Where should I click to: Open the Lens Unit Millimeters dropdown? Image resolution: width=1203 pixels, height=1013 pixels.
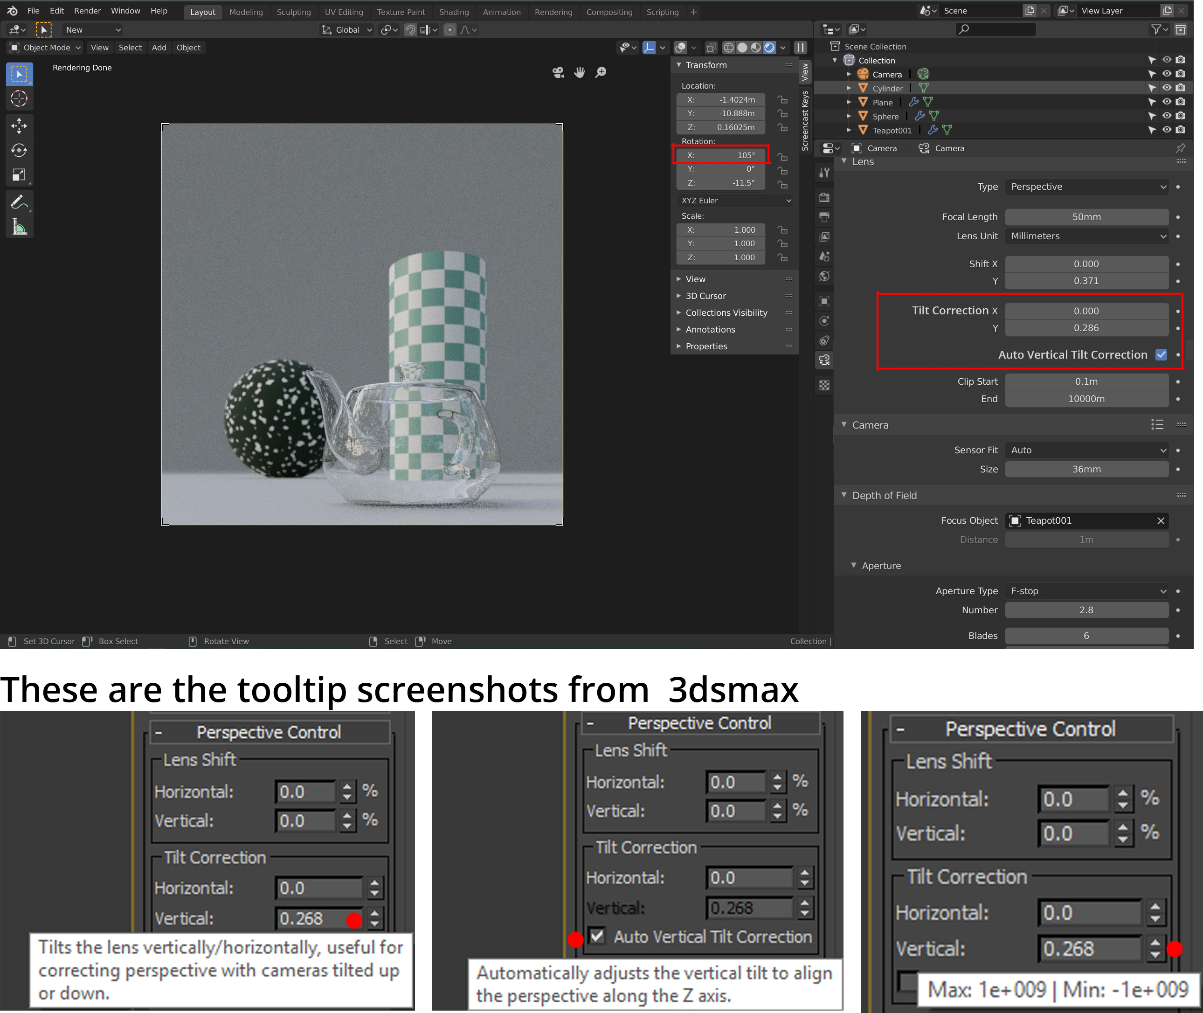[x=1086, y=236]
